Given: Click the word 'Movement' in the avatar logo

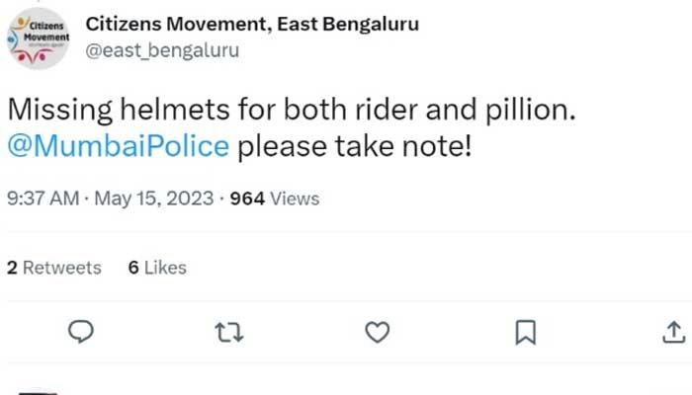Looking at the screenshot, I should (40, 35).
